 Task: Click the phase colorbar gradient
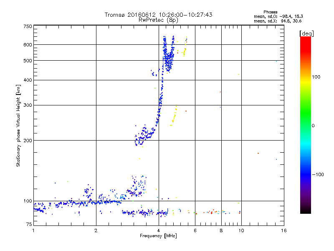click(306, 125)
